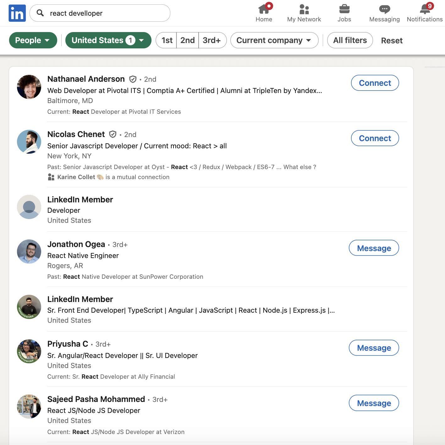The width and height of the screenshot is (445, 445).
Task: Click the search magnifier icon
Action: [x=40, y=13]
